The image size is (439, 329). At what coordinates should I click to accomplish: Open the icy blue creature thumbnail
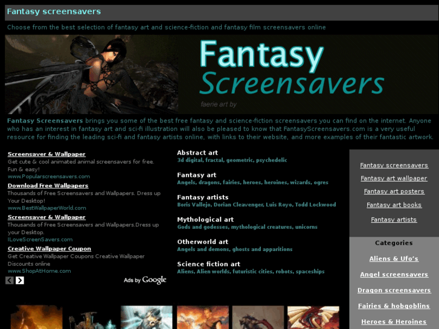(146, 318)
